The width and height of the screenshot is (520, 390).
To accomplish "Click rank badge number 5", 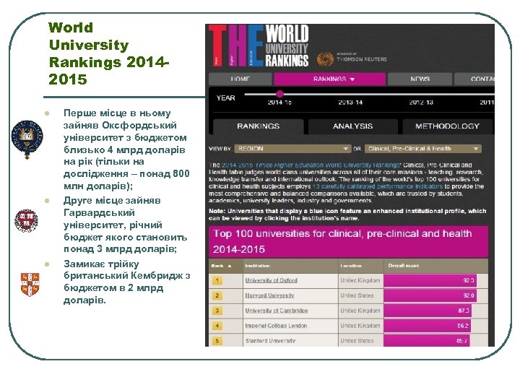I will [217, 341].
